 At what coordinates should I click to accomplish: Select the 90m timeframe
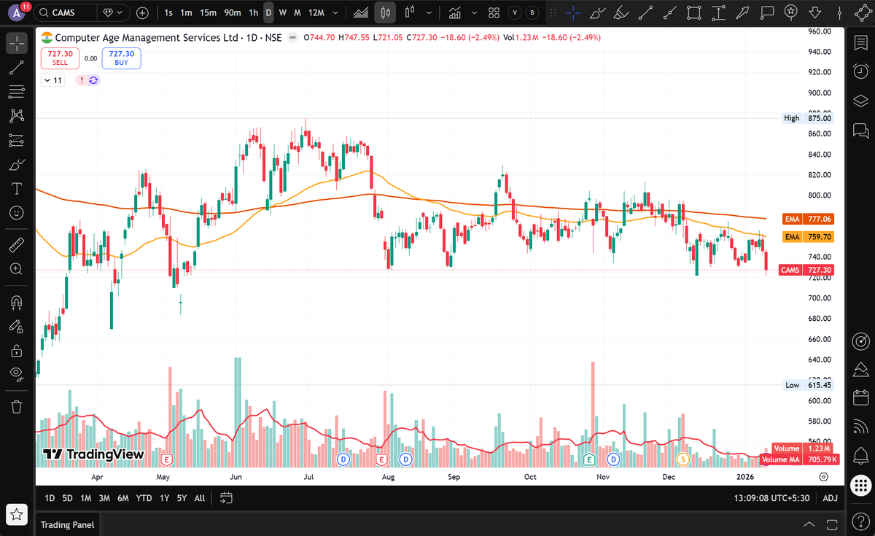coord(233,12)
